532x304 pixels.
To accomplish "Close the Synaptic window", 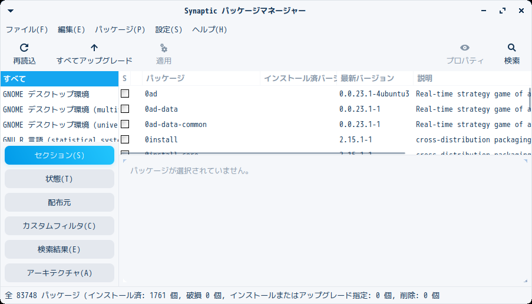I will [x=521, y=11].
